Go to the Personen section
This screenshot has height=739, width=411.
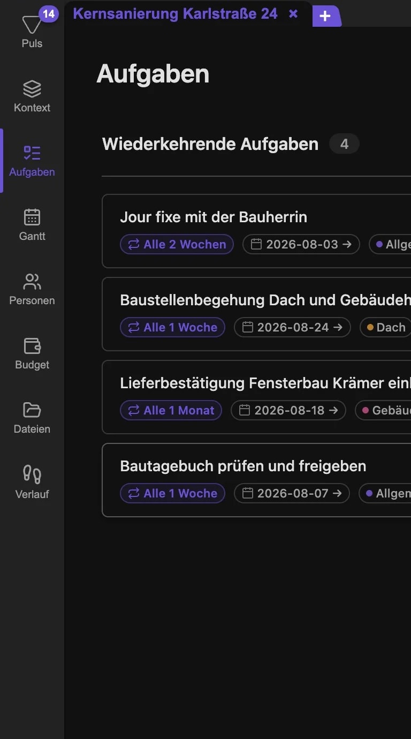coord(32,289)
